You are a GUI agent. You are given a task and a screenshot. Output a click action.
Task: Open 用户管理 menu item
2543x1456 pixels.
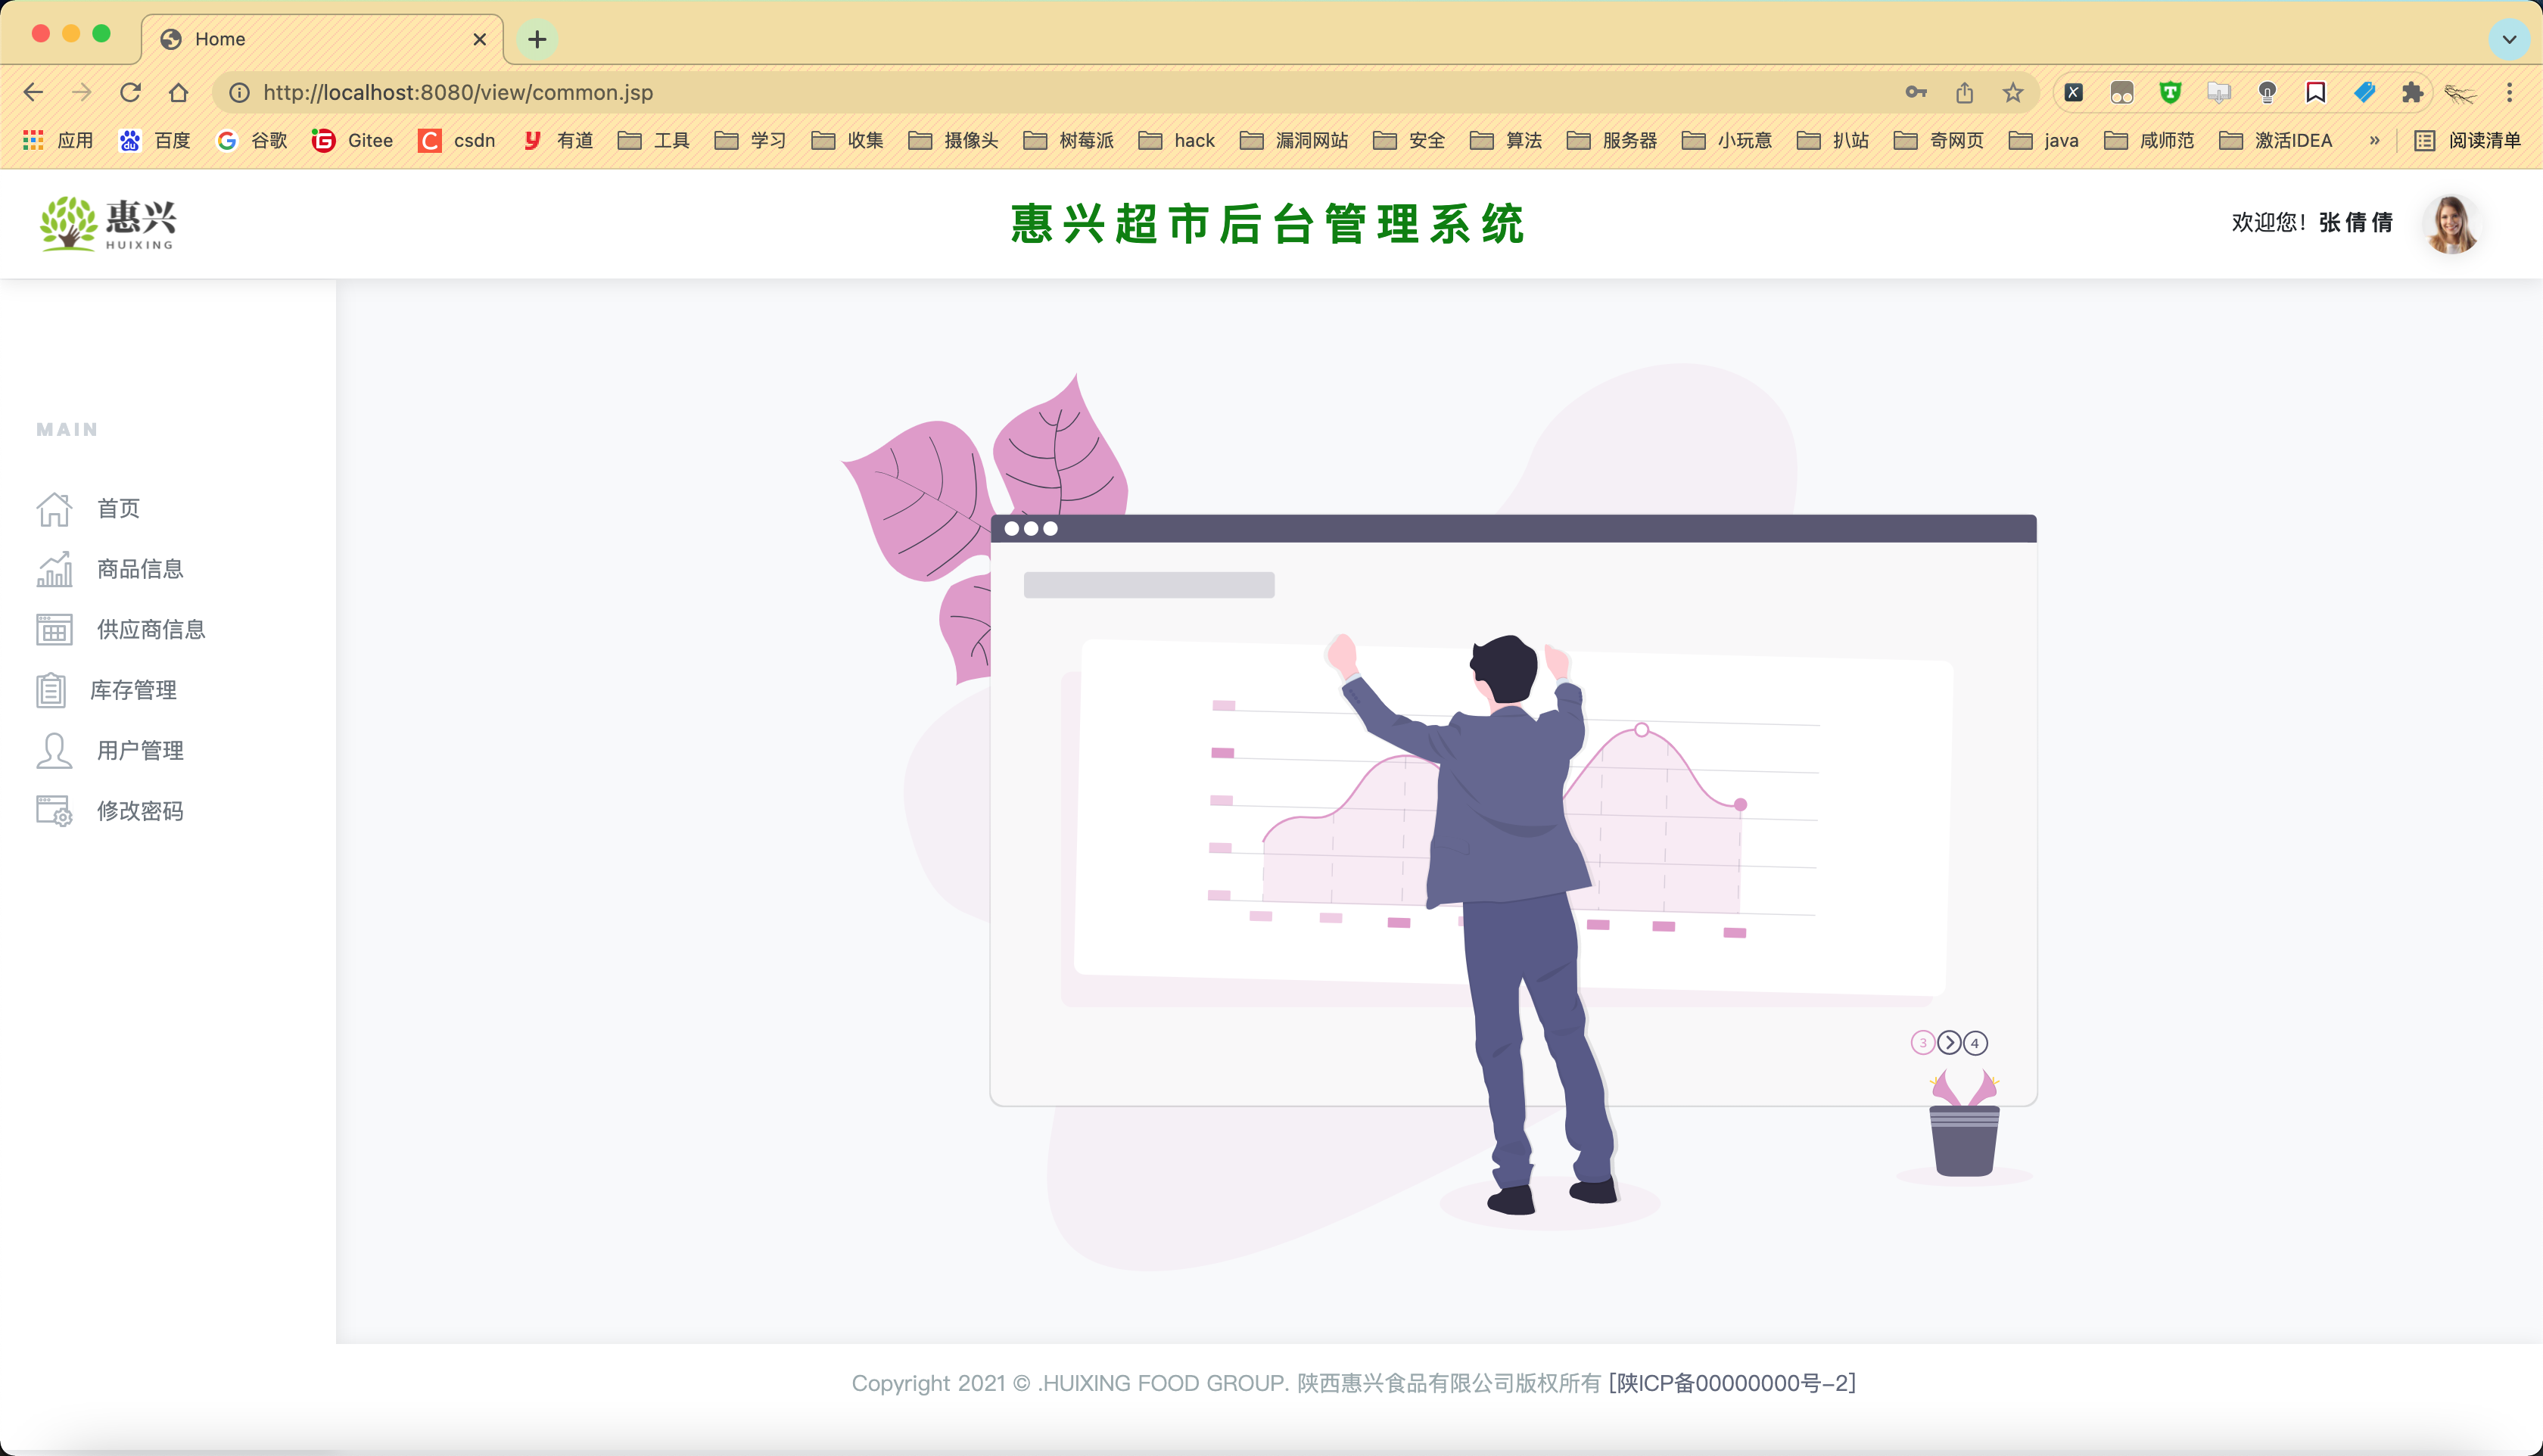click(140, 751)
